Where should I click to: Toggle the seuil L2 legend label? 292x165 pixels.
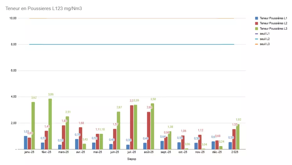(265, 39)
